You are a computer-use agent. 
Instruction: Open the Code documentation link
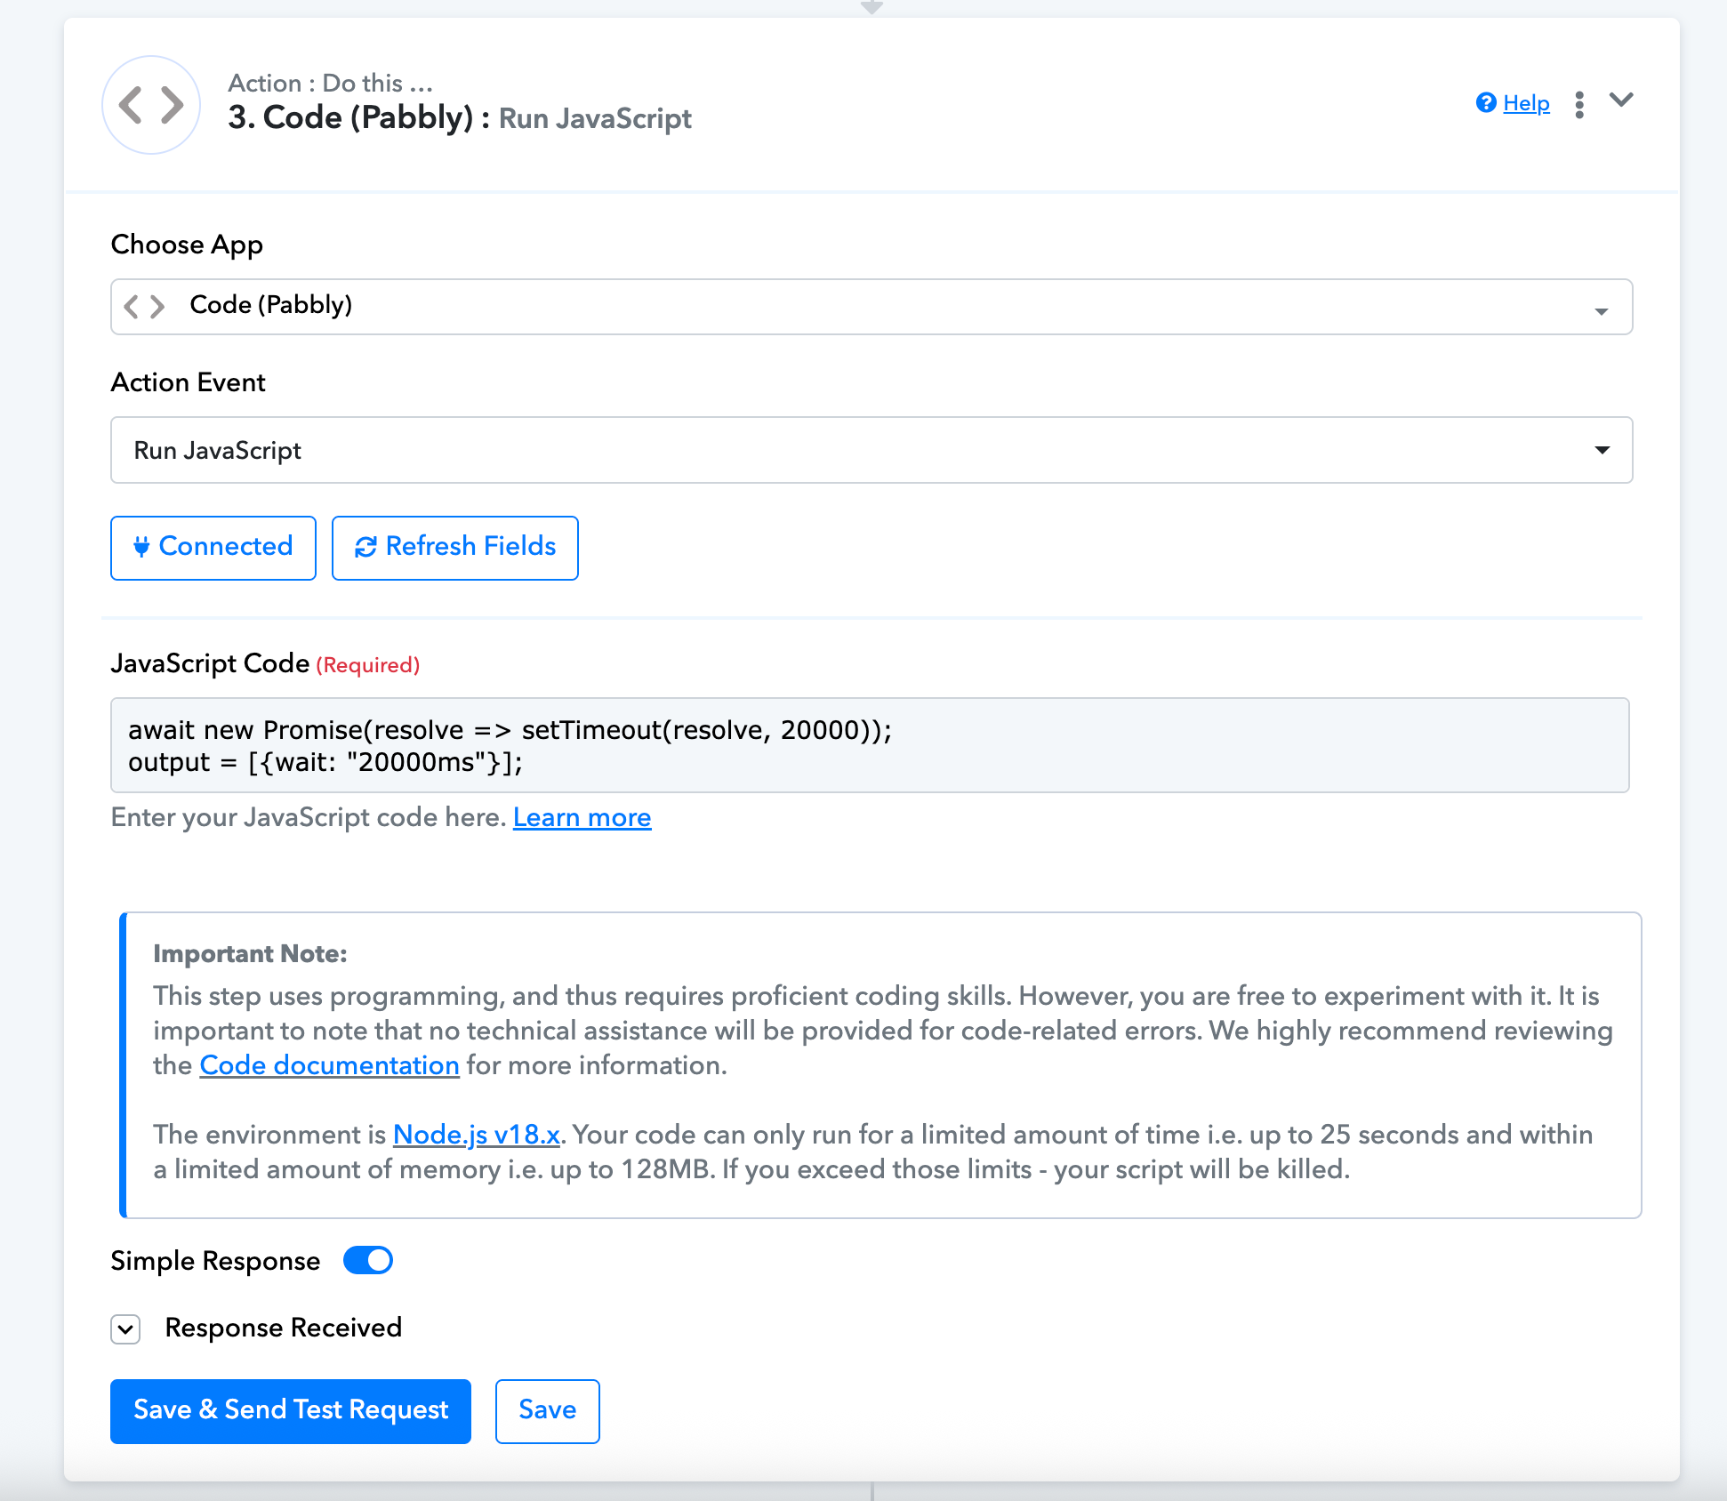[x=329, y=1065]
